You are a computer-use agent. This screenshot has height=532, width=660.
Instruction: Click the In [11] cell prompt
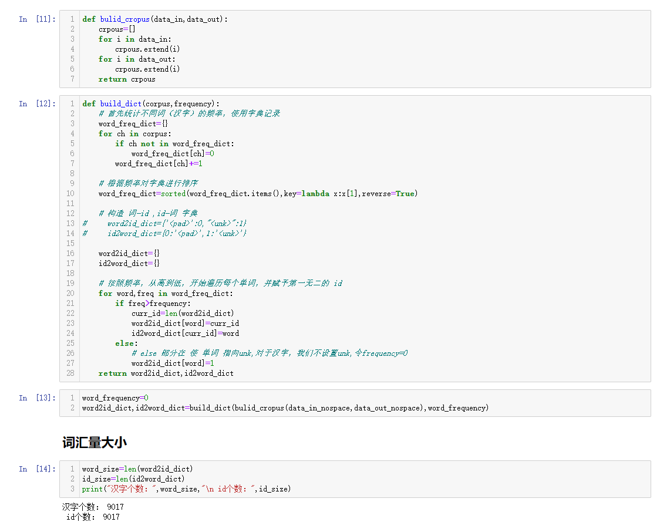coord(37,19)
